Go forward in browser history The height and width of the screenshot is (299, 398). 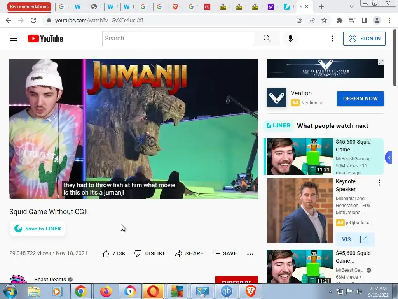tap(21, 20)
